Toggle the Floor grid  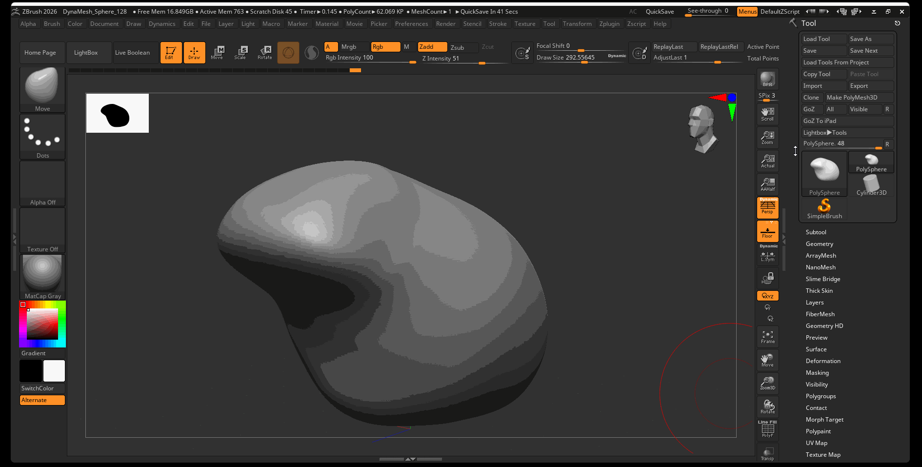click(x=767, y=231)
